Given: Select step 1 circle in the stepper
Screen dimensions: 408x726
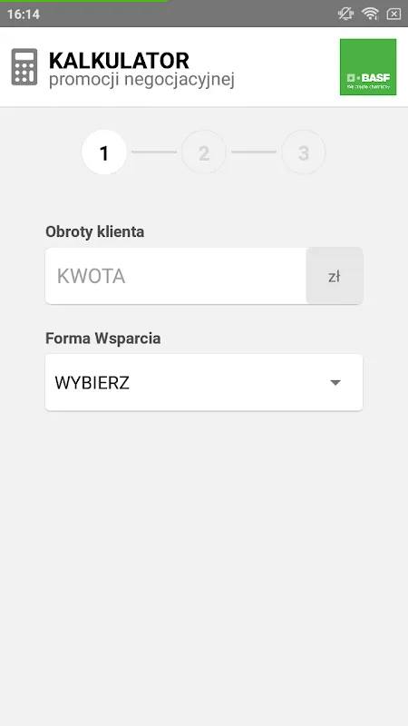Looking at the screenshot, I should tap(104, 152).
